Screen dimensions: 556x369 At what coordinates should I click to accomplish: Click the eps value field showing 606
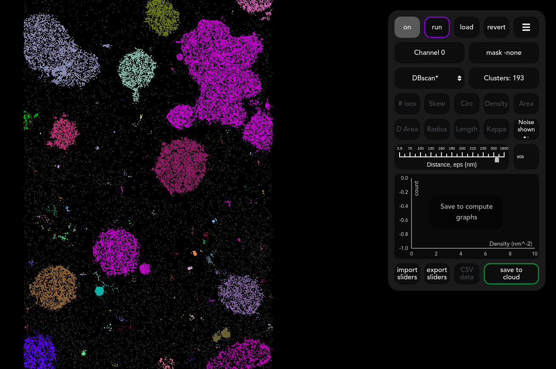(526, 157)
